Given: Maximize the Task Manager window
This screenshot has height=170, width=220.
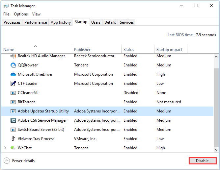Looking at the screenshot, I should pos(196,6).
